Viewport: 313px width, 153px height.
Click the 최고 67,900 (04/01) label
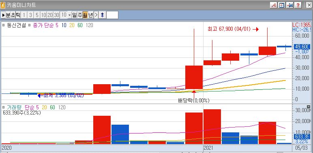[229, 29]
